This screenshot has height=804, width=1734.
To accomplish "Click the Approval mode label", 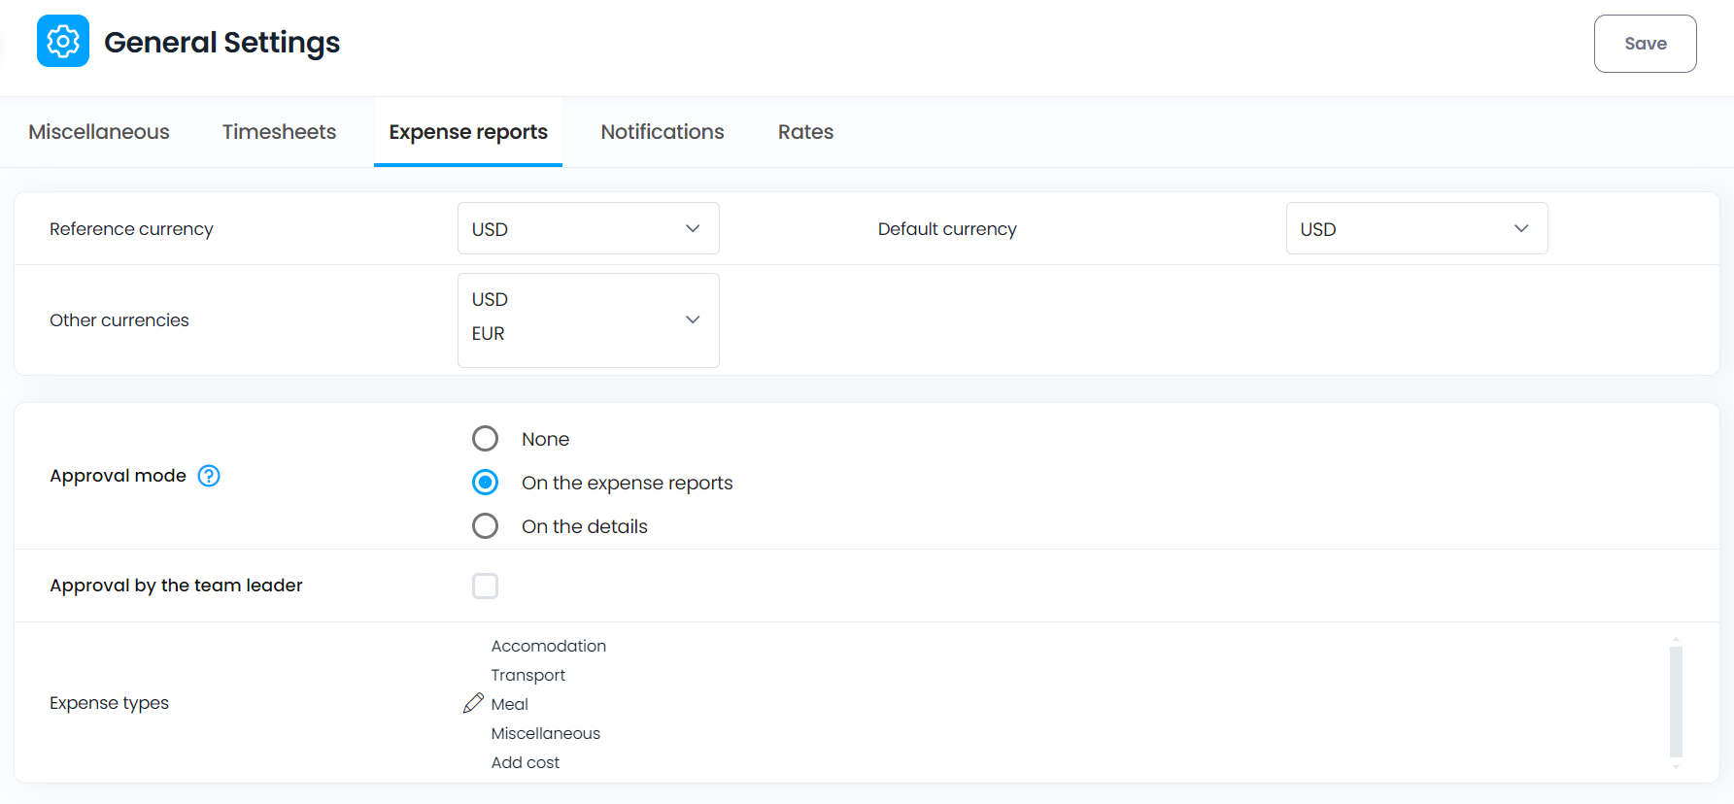I will tap(118, 476).
